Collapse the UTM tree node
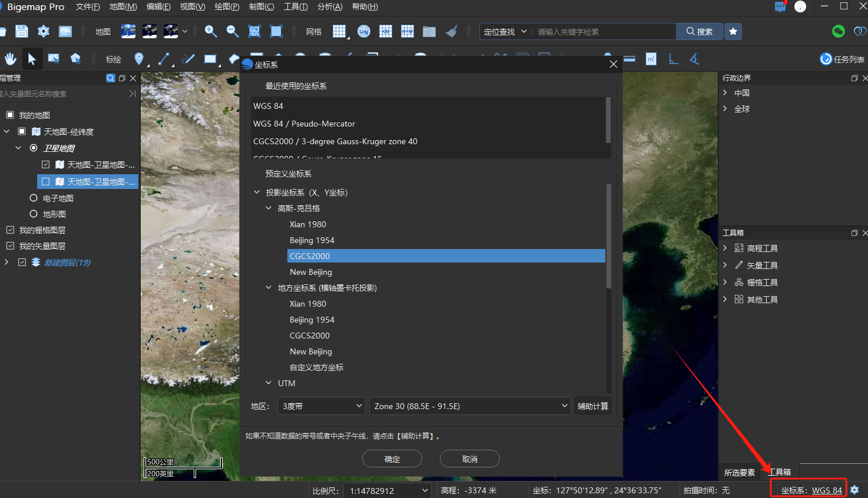The image size is (868, 498). 269,383
